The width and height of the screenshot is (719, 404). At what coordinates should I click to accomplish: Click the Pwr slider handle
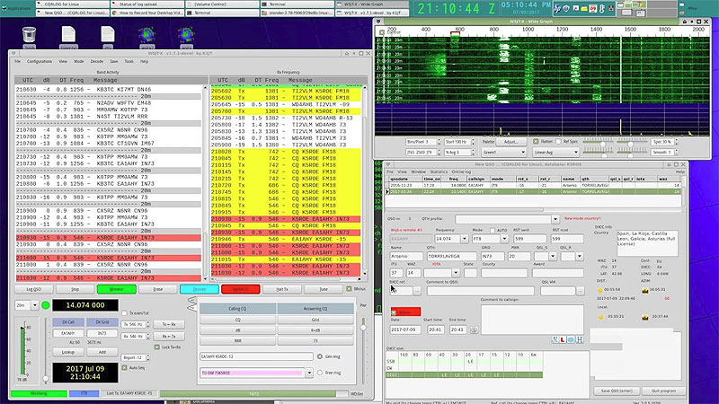tap(363, 328)
